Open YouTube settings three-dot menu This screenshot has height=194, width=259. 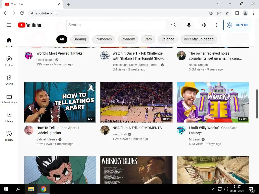(216, 25)
